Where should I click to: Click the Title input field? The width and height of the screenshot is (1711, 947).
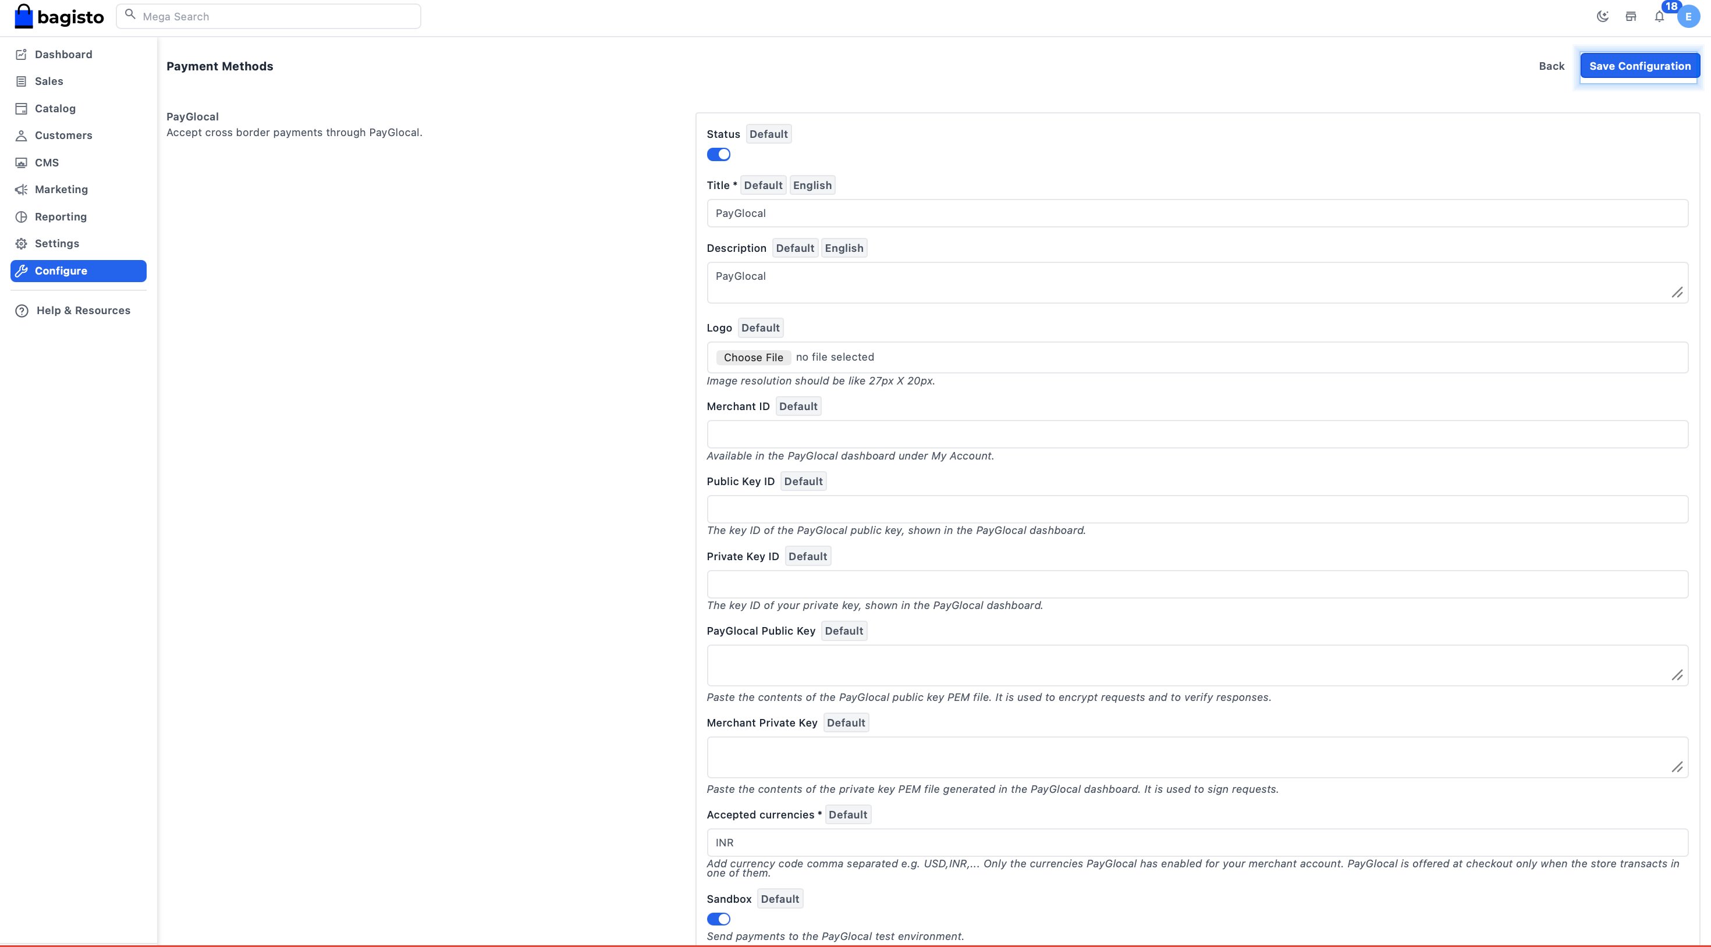[1197, 213]
